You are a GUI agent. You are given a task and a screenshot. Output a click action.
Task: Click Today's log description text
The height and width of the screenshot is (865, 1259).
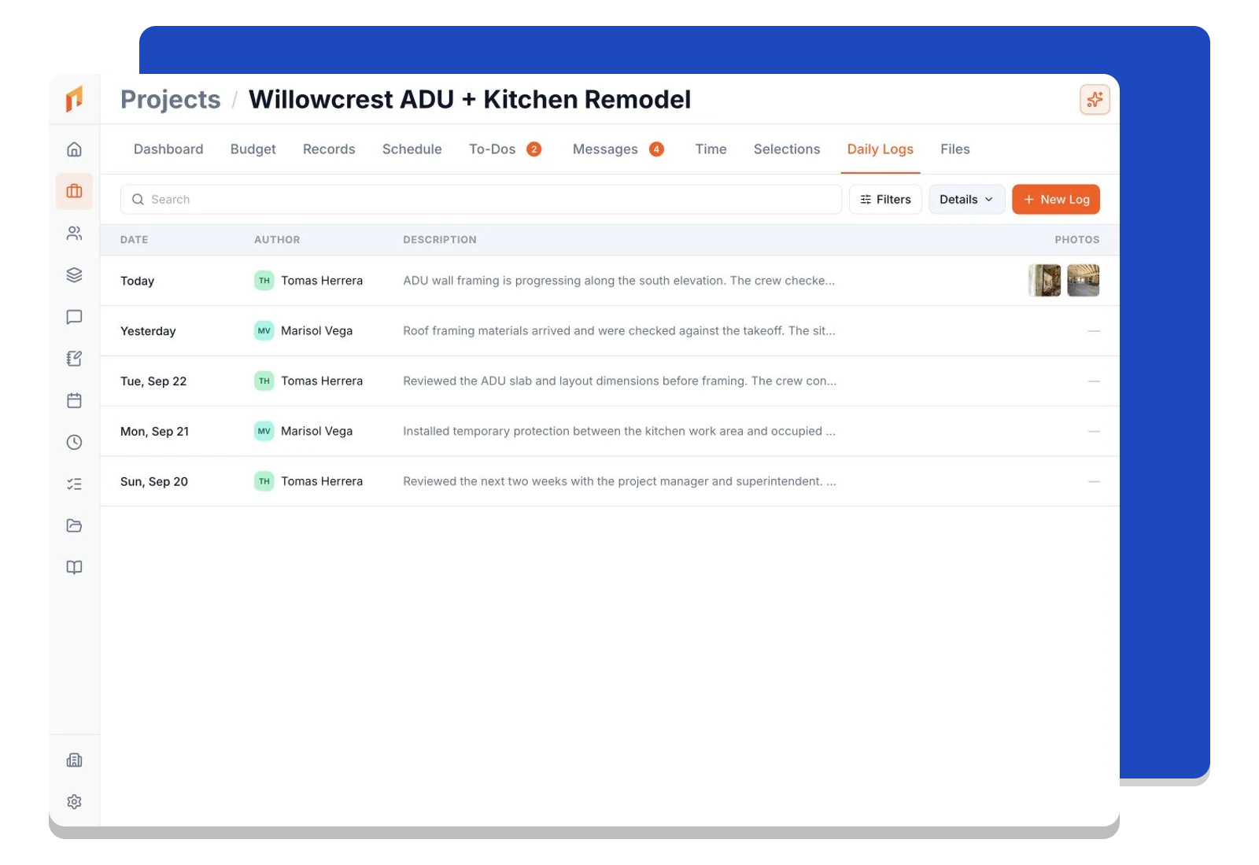point(619,281)
